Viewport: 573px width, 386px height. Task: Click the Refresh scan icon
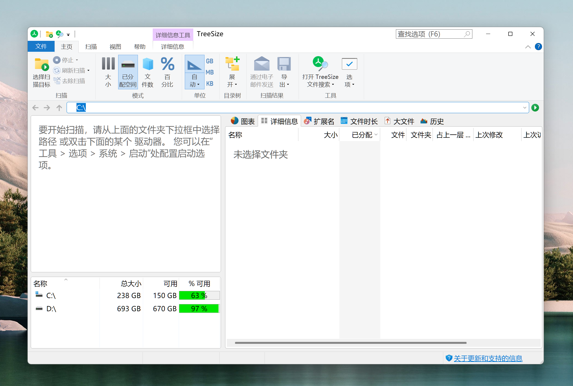coord(57,70)
